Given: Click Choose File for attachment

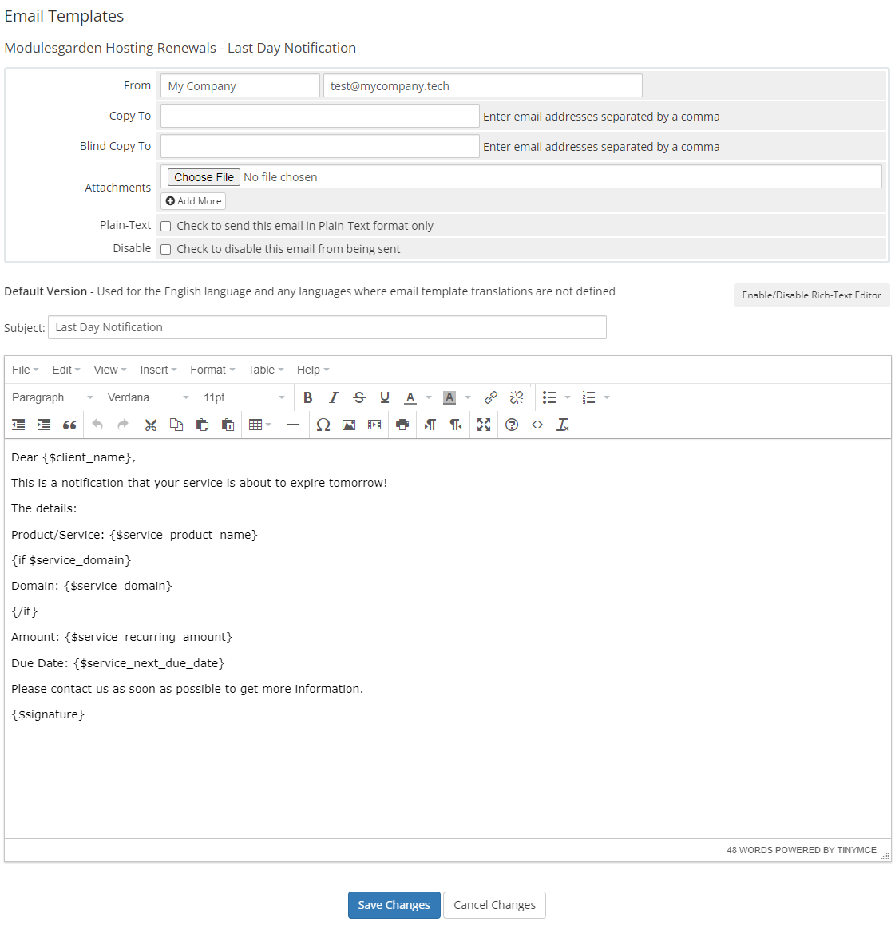Looking at the screenshot, I should [204, 177].
